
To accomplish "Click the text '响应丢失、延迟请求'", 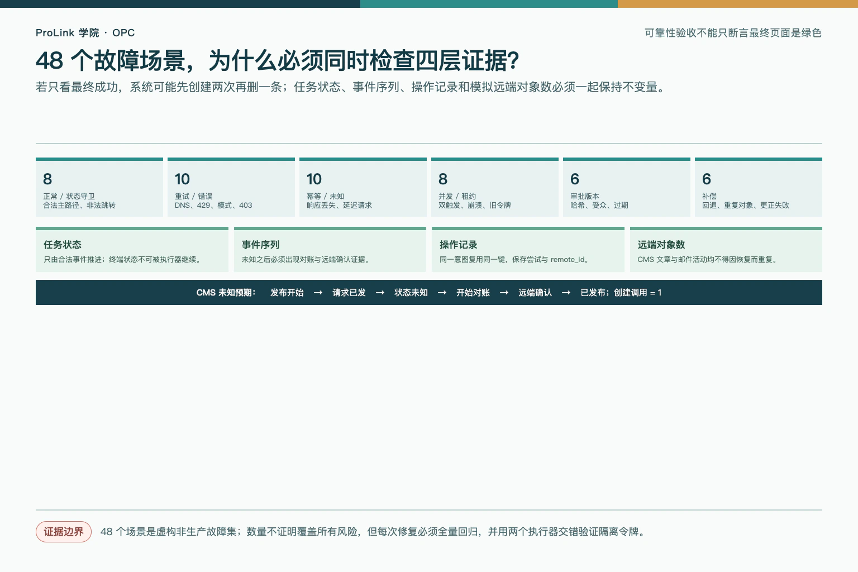I will click(339, 206).
